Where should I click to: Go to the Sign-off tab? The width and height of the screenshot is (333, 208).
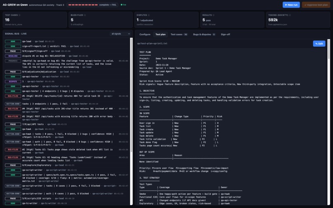click(225, 34)
